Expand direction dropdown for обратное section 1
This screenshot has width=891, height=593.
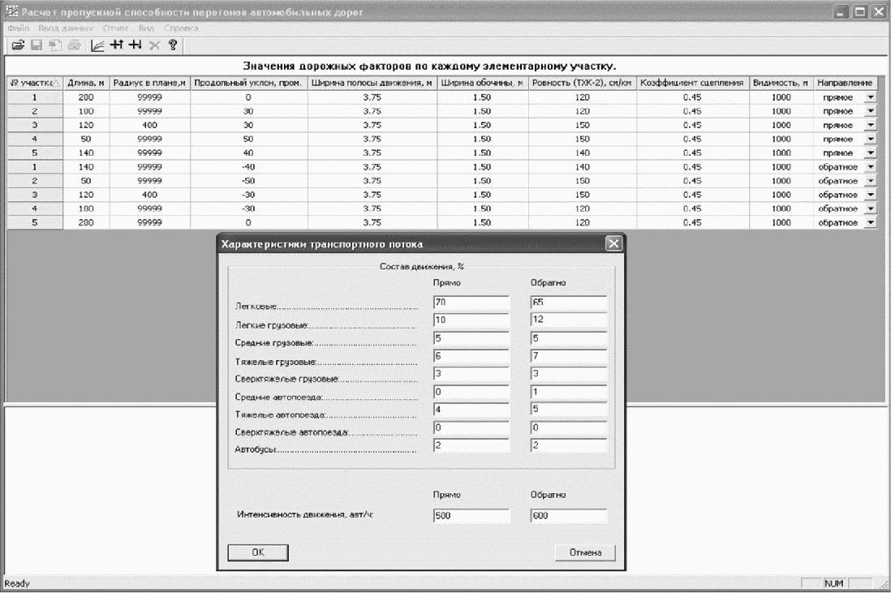click(x=871, y=166)
